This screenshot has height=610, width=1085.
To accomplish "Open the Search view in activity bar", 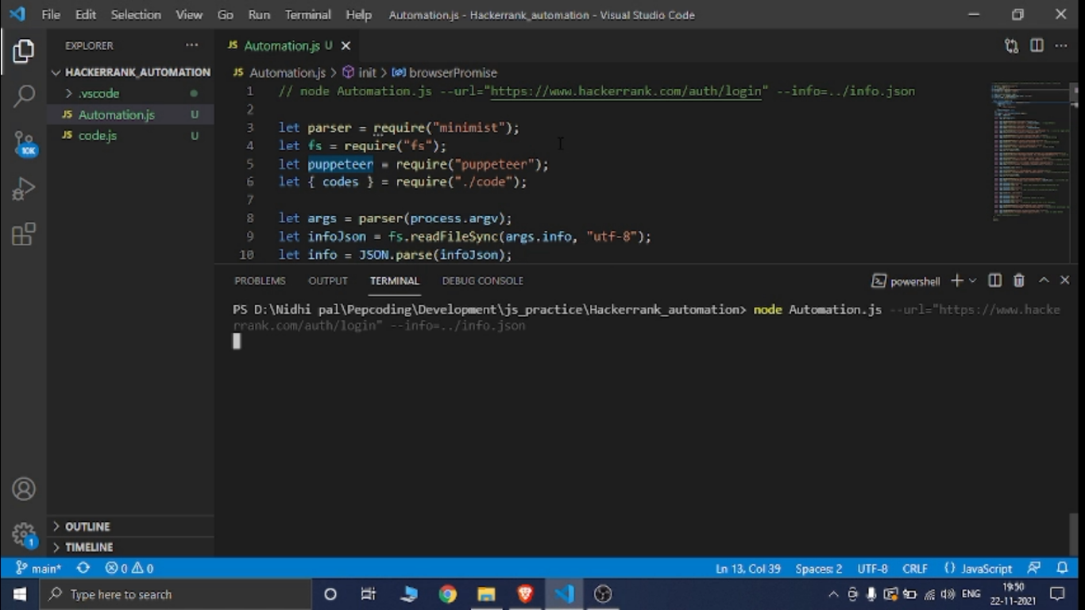I will tap(24, 97).
